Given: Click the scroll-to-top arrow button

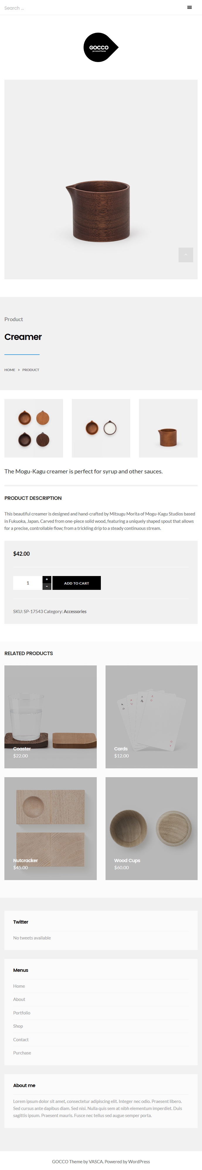Looking at the screenshot, I should pos(186,254).
